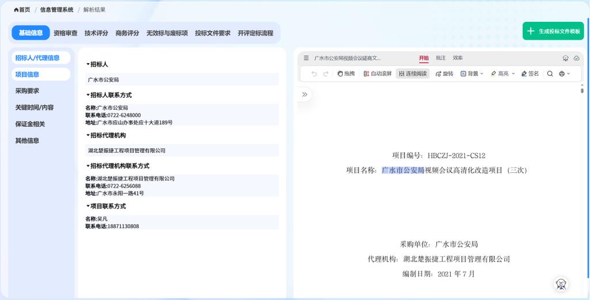Screen dimensions: 590x300
Task: Click the phone number 0722-6256088
Action: (x=124, y=186)
